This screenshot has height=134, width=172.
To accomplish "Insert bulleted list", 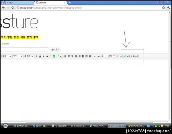I will tap(83, 56).
